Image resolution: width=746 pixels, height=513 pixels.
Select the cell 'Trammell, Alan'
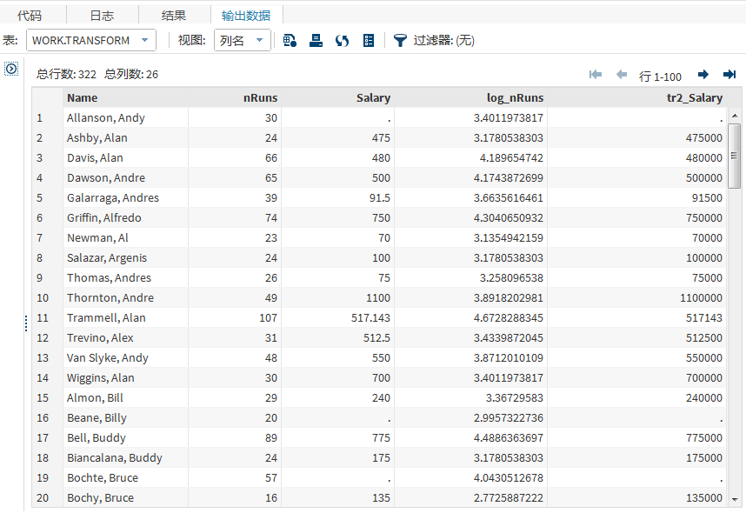pos(106,318)
